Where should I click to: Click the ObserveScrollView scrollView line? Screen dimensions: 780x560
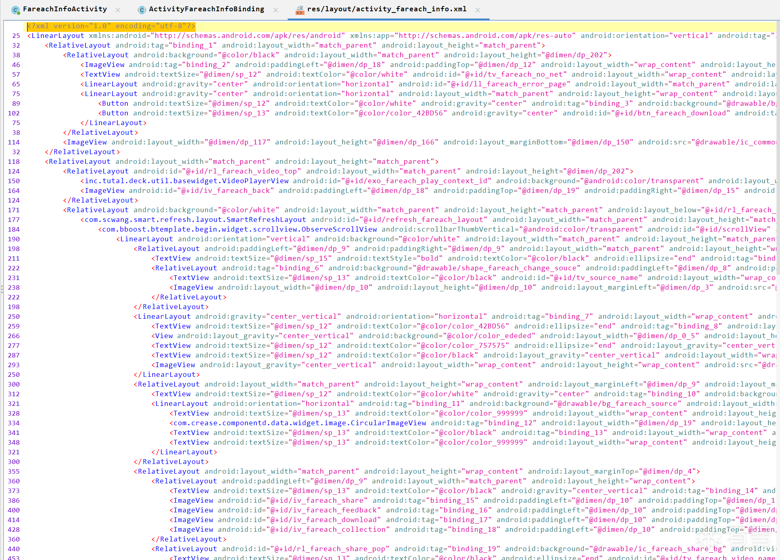coord(437,230)
